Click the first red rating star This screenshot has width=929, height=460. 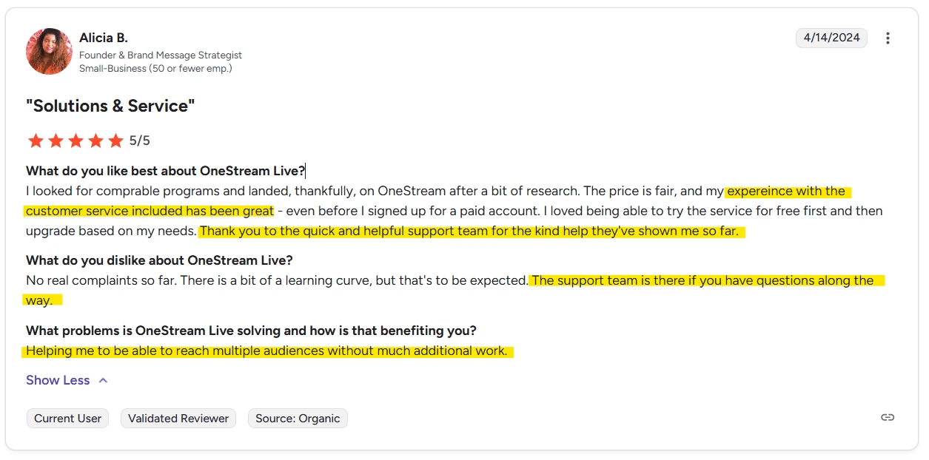(x=36, y=140)
